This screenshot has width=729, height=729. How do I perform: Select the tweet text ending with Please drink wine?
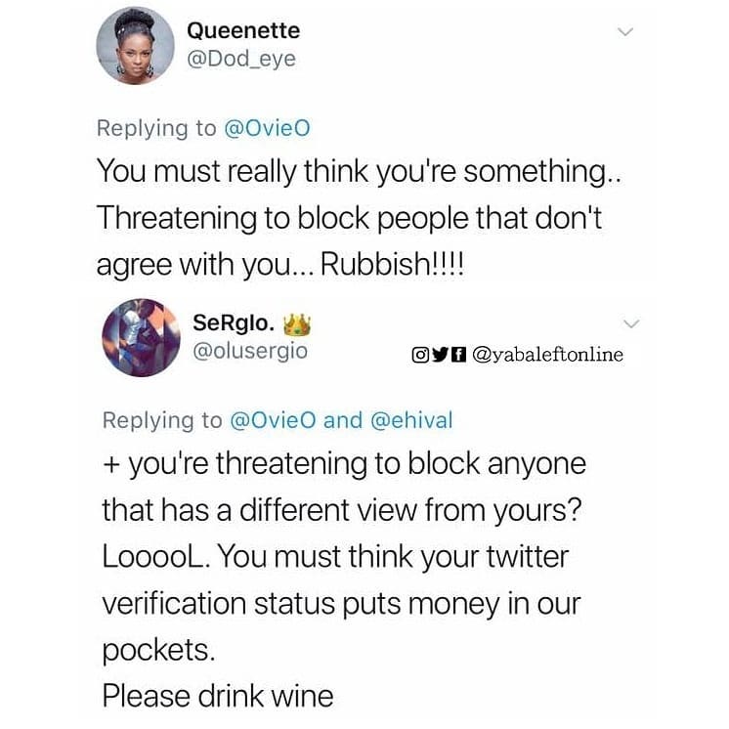coord(344,579)
